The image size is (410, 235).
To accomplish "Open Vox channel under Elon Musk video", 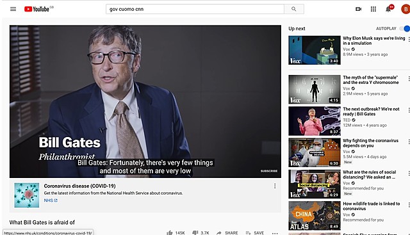I will tap(346, 49).
